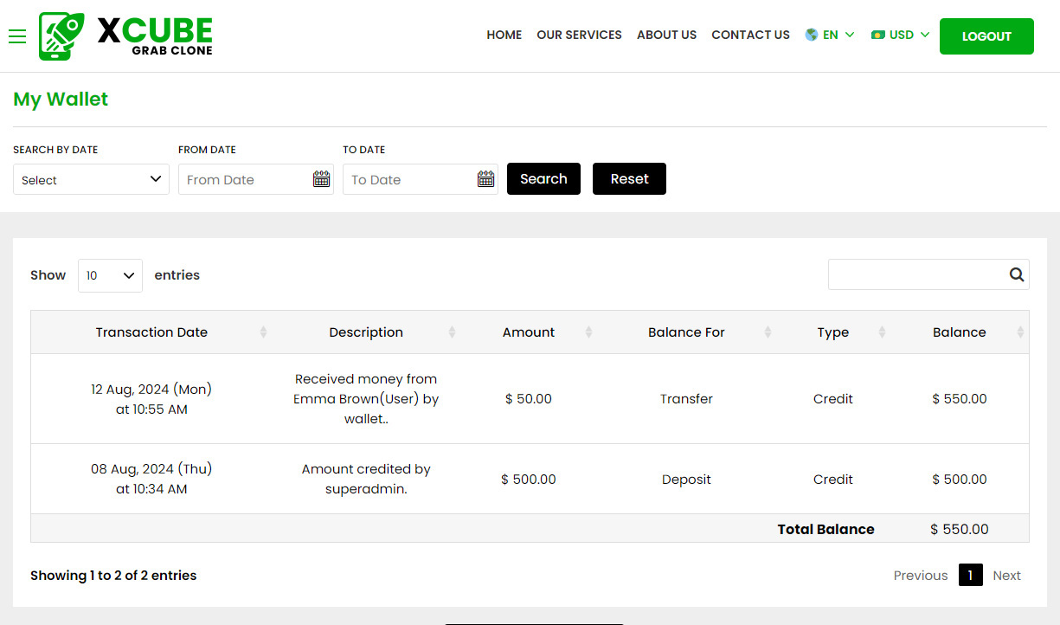
Task: Click the calendar icon in To Date field
Action: click(485, 178)
